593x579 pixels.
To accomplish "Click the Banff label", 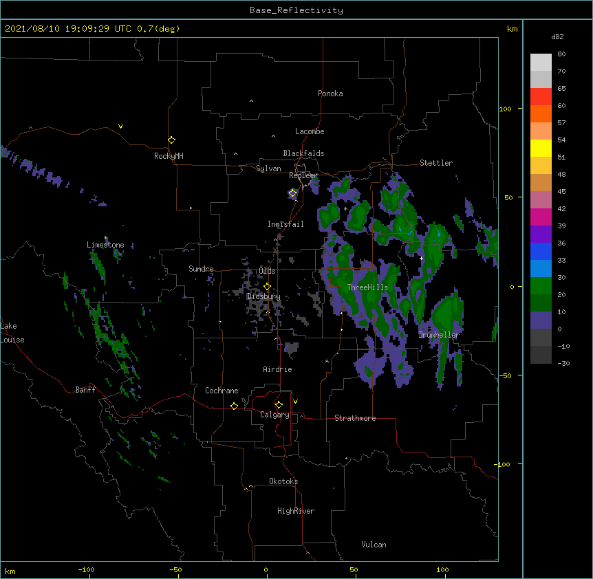I will [x=85, y=390].
